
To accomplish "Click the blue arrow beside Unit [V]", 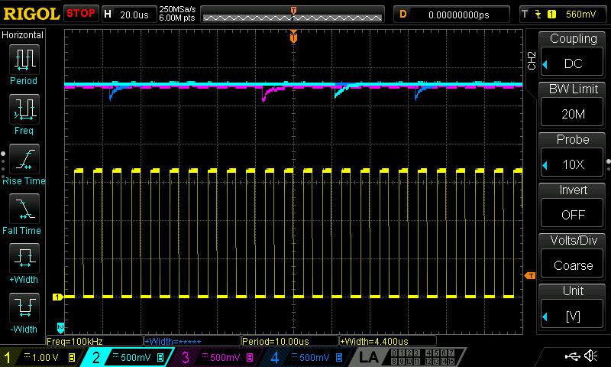I will pyautogui.click(x=545, y=317).
